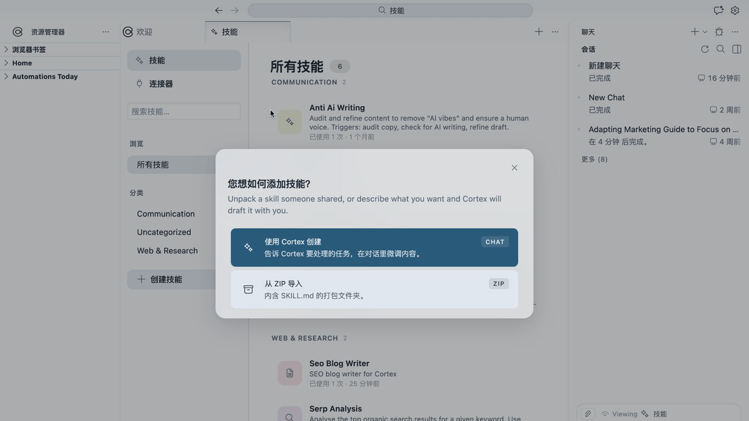The width and height of the screenshot is (749, 421).
Task: Refresh the 会话 list
Action: [705, 49]
